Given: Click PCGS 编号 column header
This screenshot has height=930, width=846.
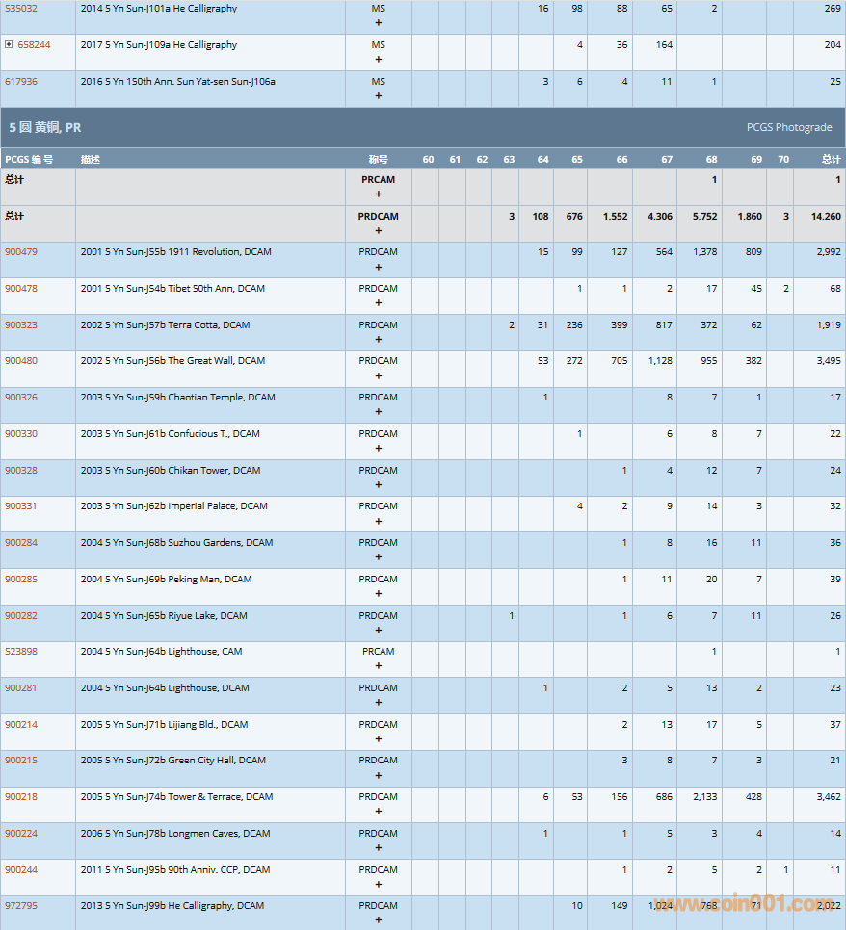Looking at the screenshot, I should (x=29, y=159).
